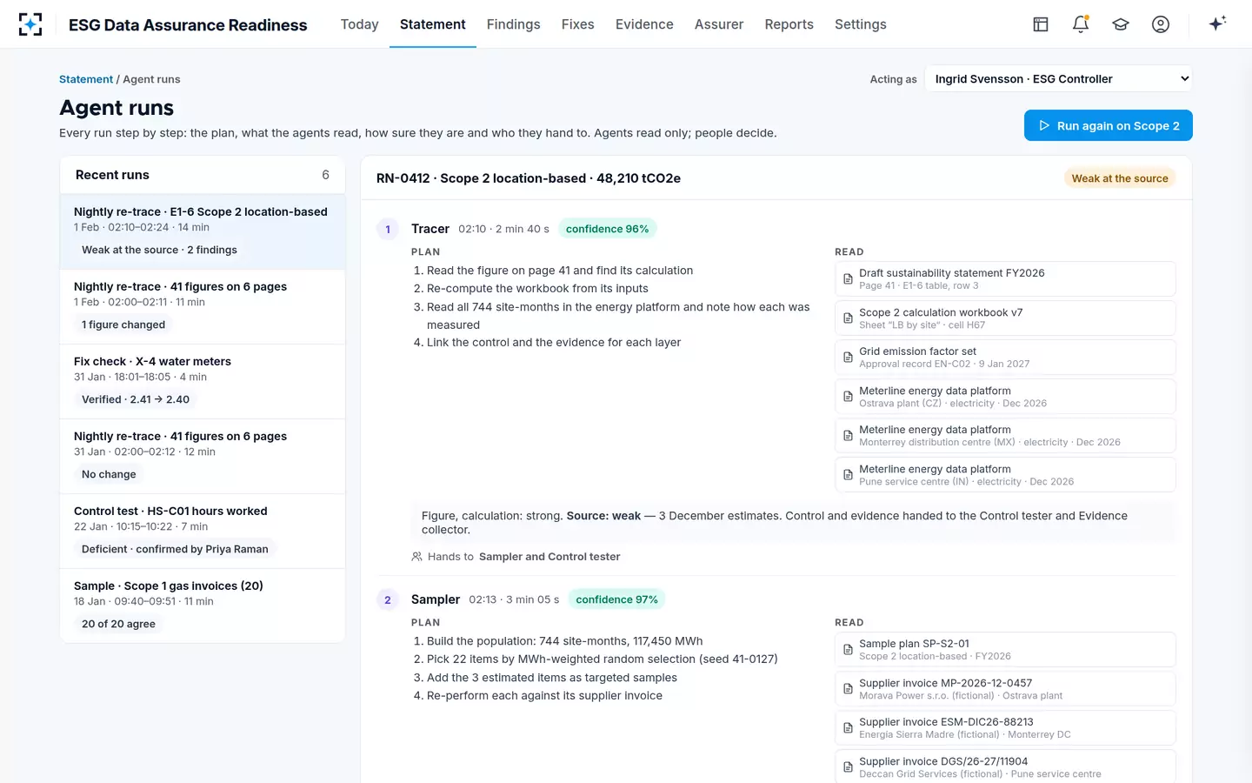Click the people icon beside Hands to

click(x=416, y=557)
